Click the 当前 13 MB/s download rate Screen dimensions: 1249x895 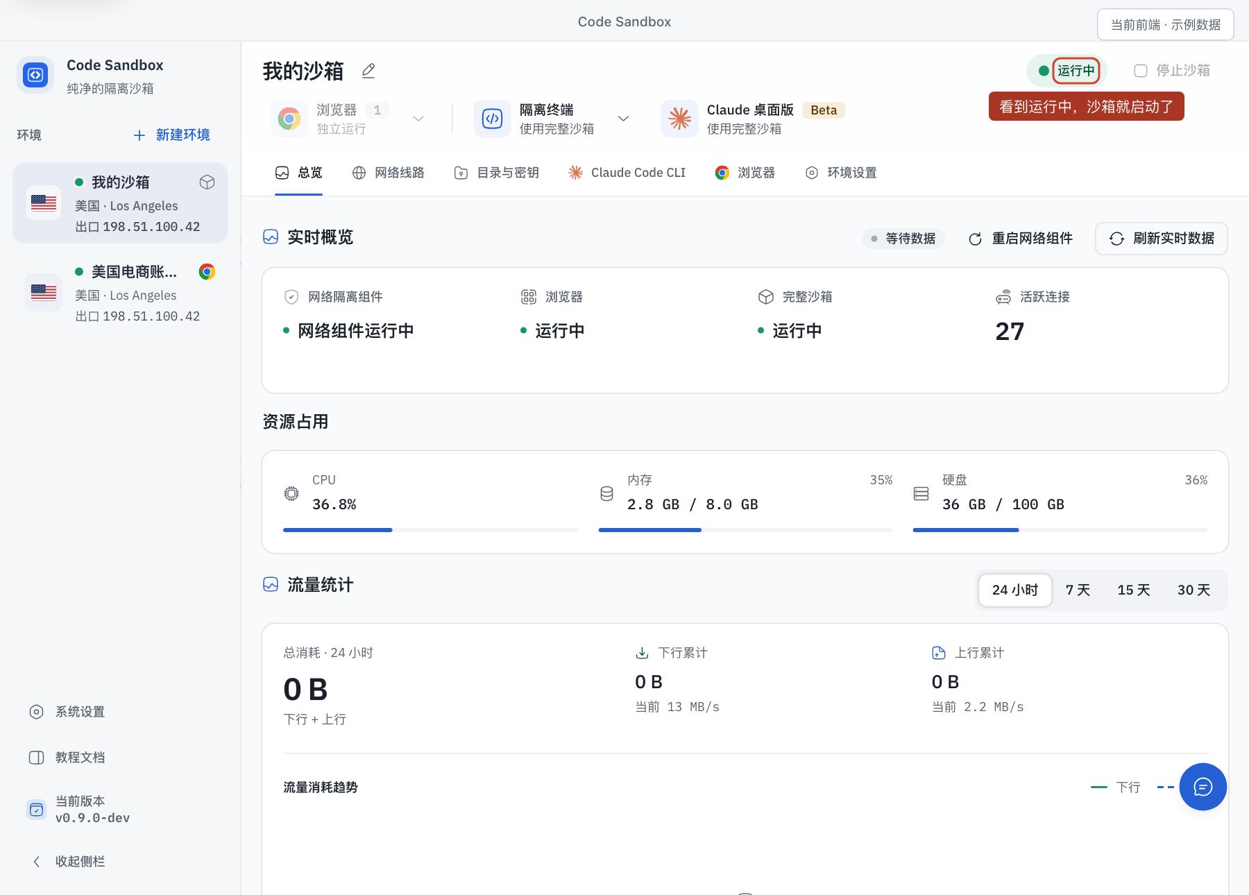[677, 707]
